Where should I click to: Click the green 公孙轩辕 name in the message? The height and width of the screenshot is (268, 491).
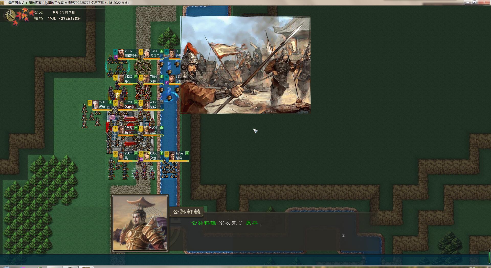click(204, 223)
